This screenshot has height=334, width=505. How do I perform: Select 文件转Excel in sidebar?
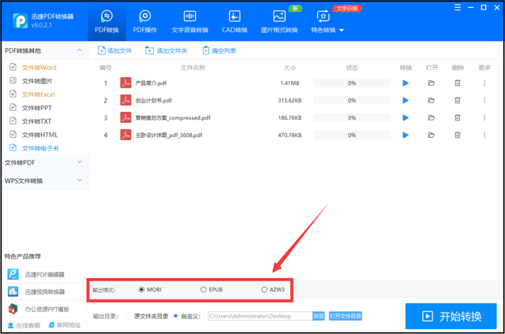pos(39,95)
